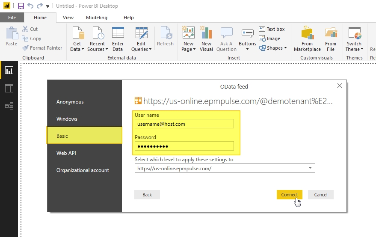
Task: Switch to Data view in sidebar
Action: [9, 88]
